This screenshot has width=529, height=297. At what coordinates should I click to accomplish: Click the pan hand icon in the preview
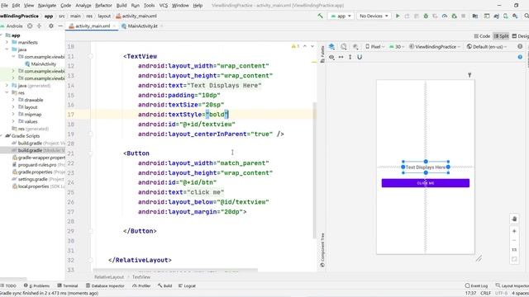514,219
